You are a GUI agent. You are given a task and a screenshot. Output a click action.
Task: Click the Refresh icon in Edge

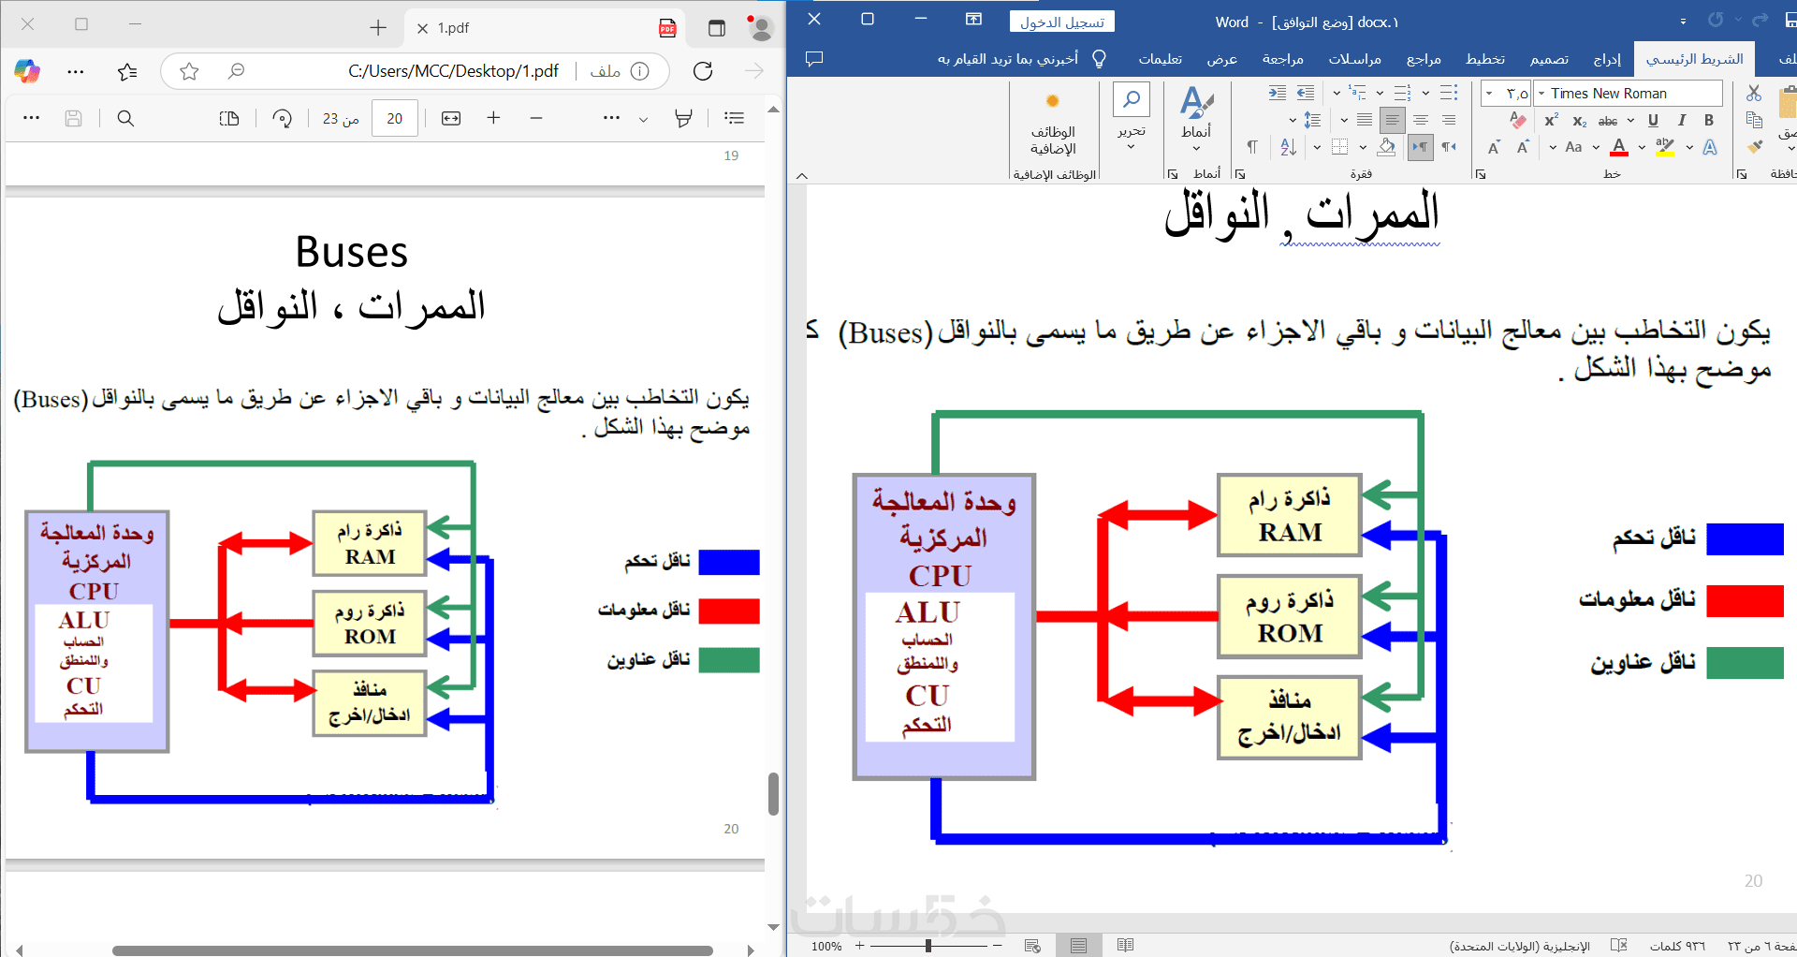point(703,71)
